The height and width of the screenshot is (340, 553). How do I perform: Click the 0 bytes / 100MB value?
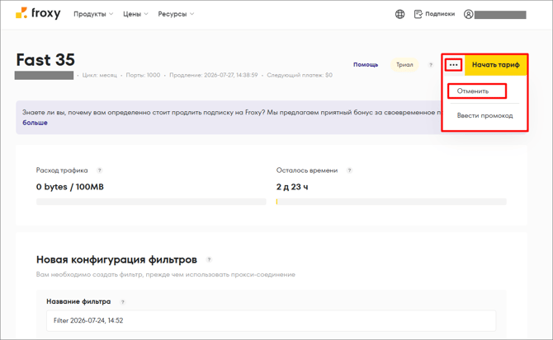(x=70, y=187)
